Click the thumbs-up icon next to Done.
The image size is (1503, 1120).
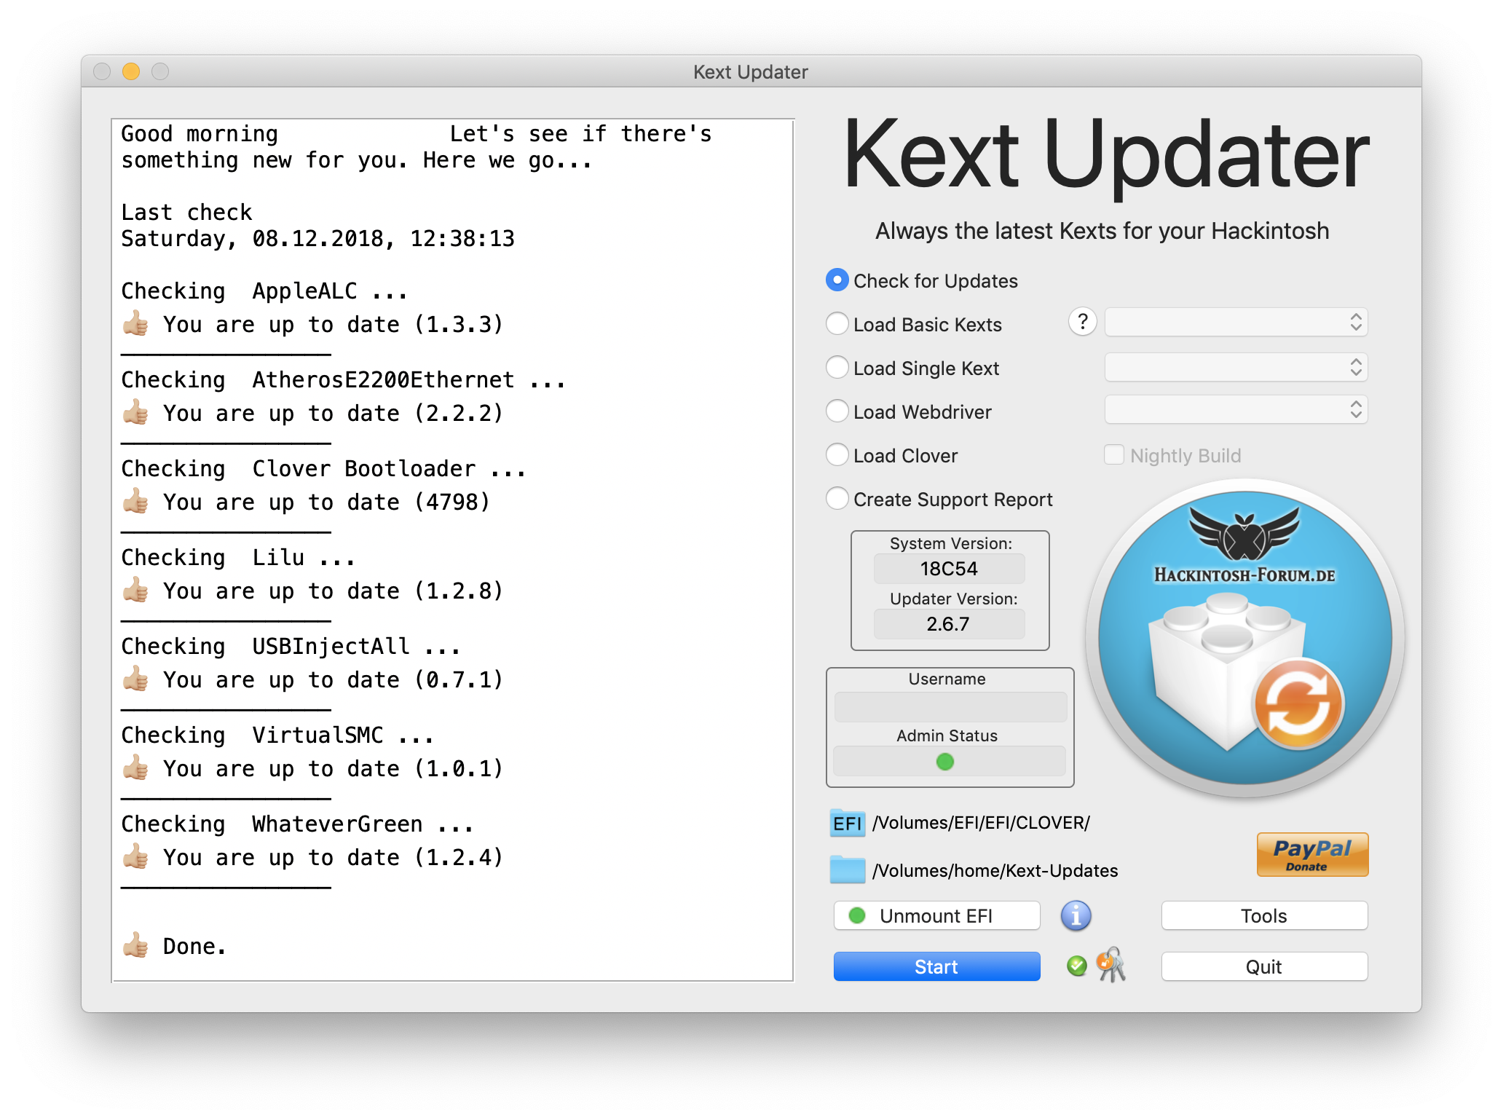click(135, 945)
